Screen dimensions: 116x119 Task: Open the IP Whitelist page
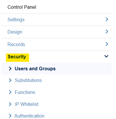pos(27,104)
